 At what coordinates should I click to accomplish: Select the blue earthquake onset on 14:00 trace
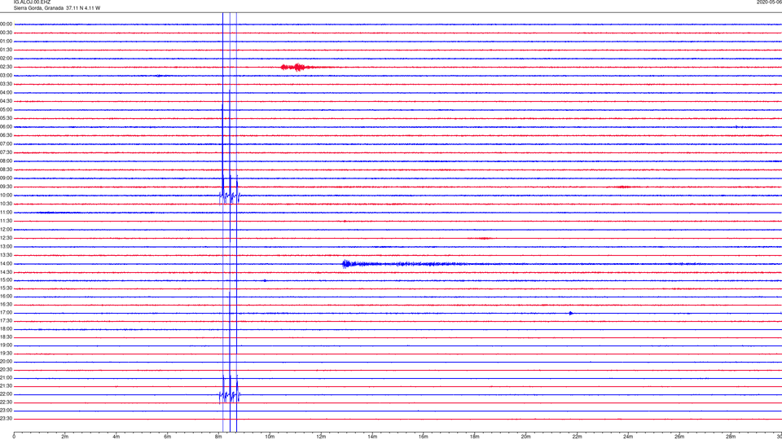tap(345, 264)
